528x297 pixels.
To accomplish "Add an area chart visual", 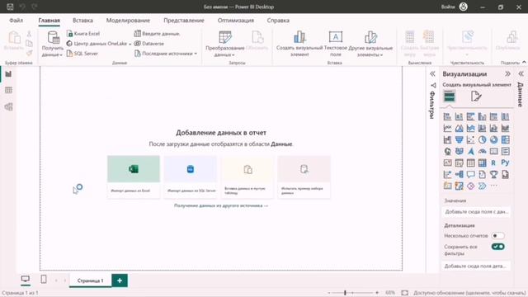I will click(459, 128).
